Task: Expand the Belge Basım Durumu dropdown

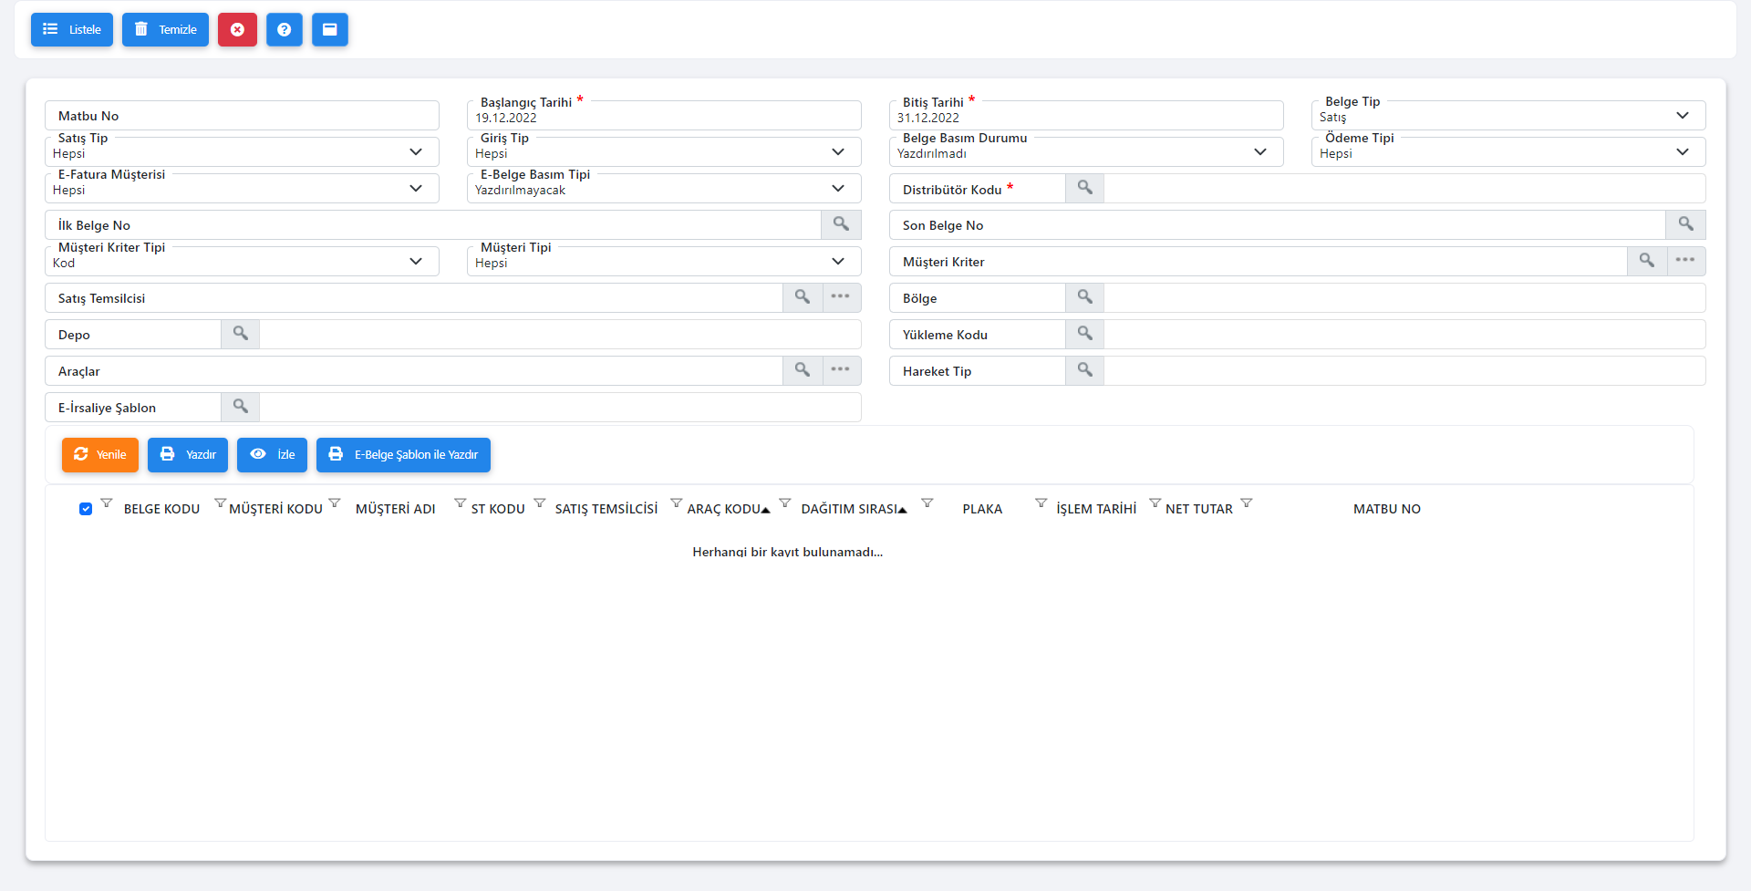Action: pos(1259,152)
